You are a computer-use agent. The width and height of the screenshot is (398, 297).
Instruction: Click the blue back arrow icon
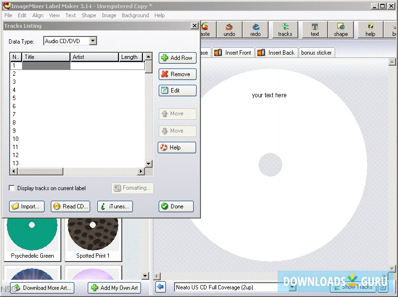tap(161, 287)
